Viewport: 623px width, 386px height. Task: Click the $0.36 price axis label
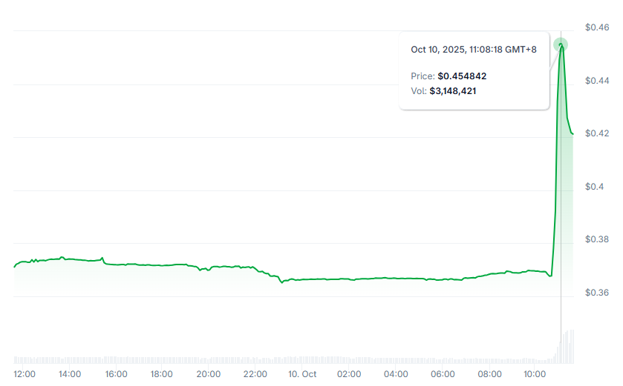[x=597, y=293]
